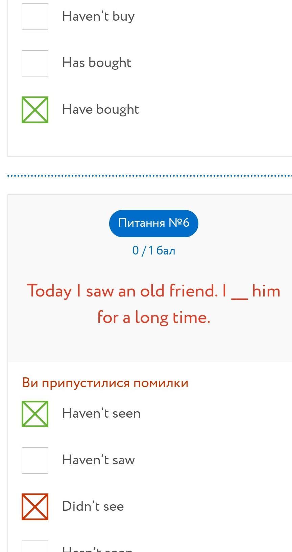Check the "Has bought" checkbox
The height and width of the screenshot is (552, 292).
(35, 63)
